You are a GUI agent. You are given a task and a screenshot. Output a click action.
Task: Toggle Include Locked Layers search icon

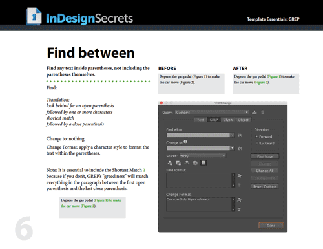170,163
